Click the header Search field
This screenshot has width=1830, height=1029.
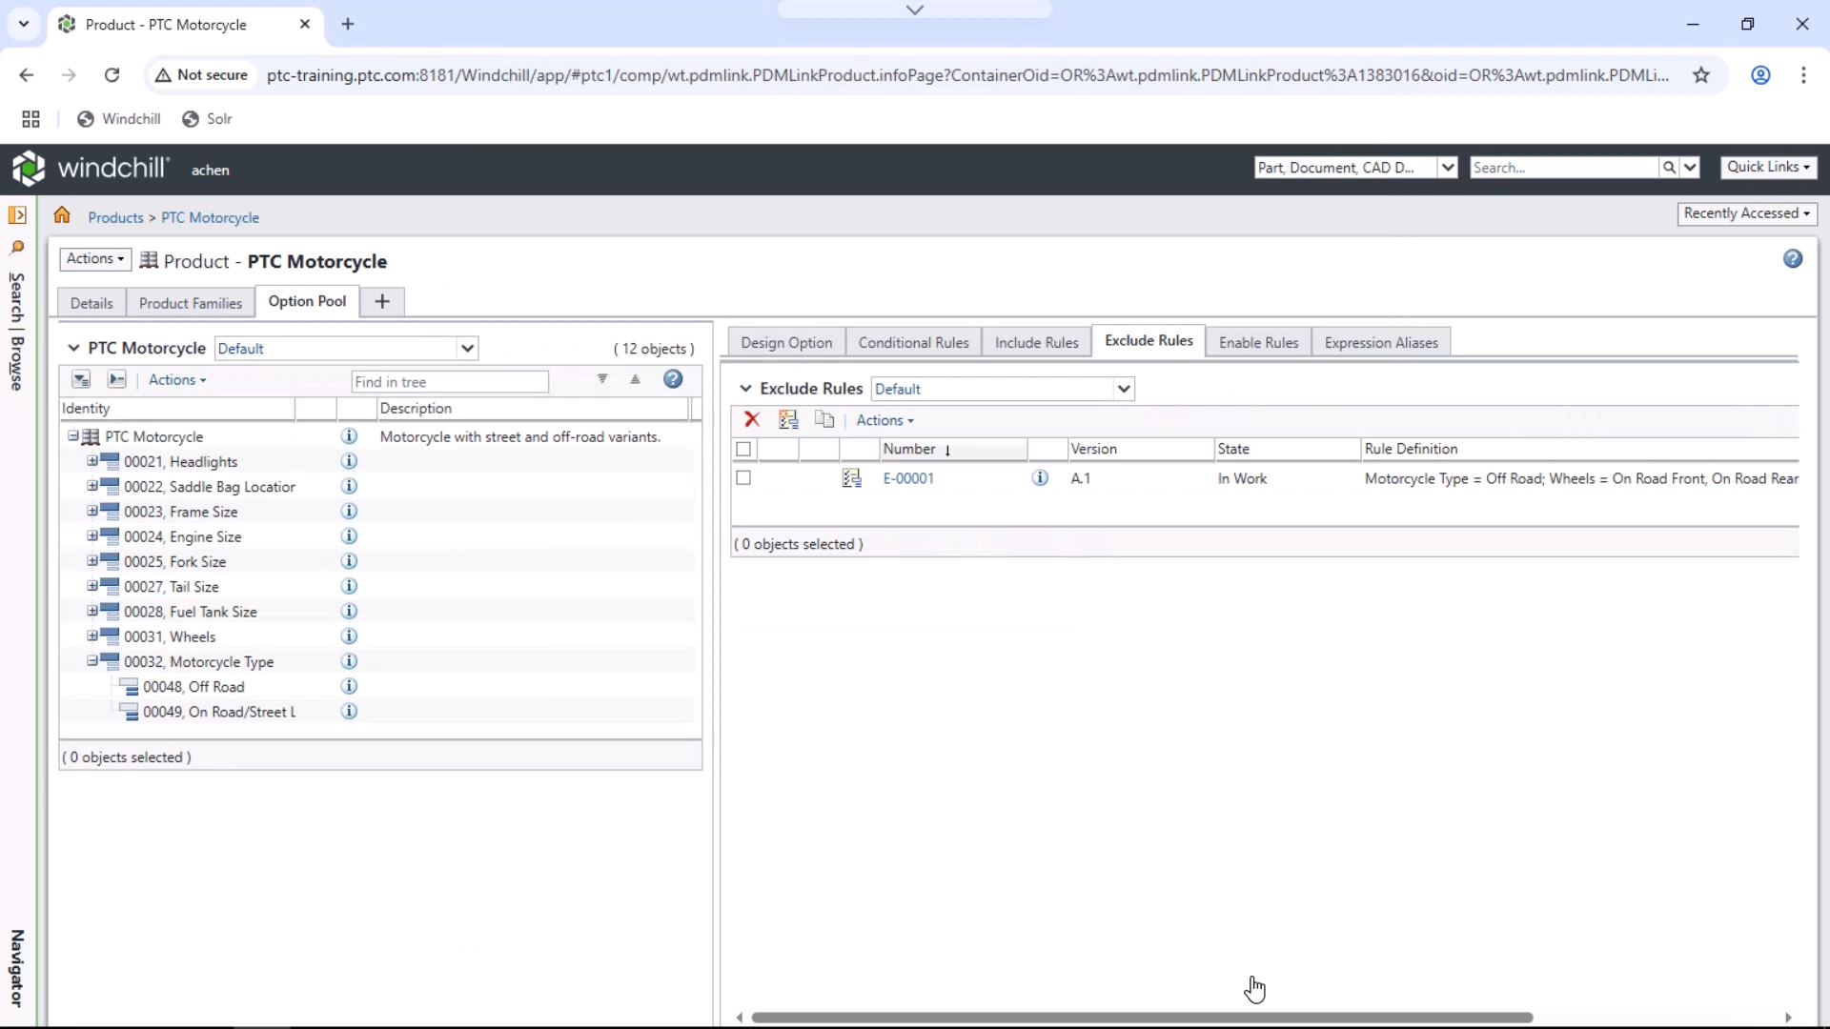click(x=1564, y=168)
